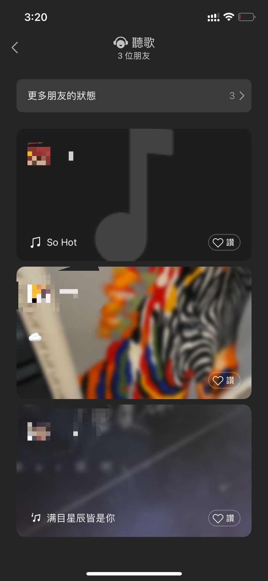Like the So Hot status
The width and height of the screenshot is (268, 581).
click(224, 242)
